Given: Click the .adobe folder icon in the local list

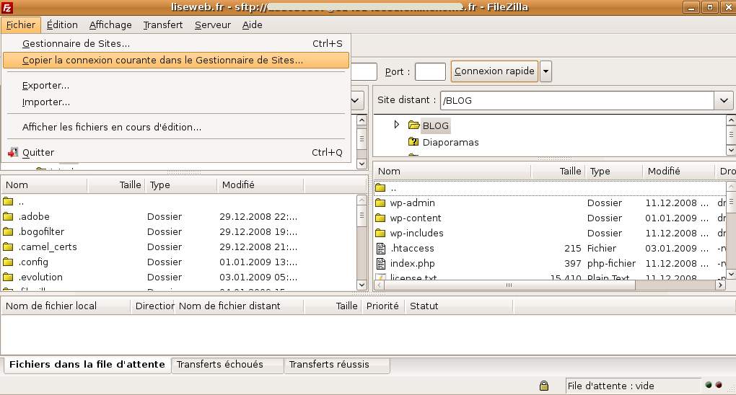Looking at the screenshot, I should click(x=8, y=217).
